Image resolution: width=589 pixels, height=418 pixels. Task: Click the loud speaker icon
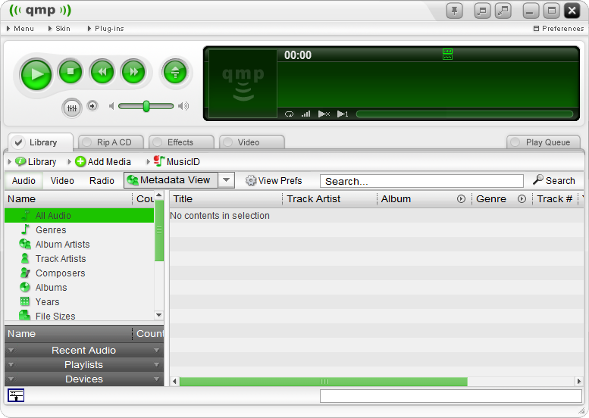point(183,106)
